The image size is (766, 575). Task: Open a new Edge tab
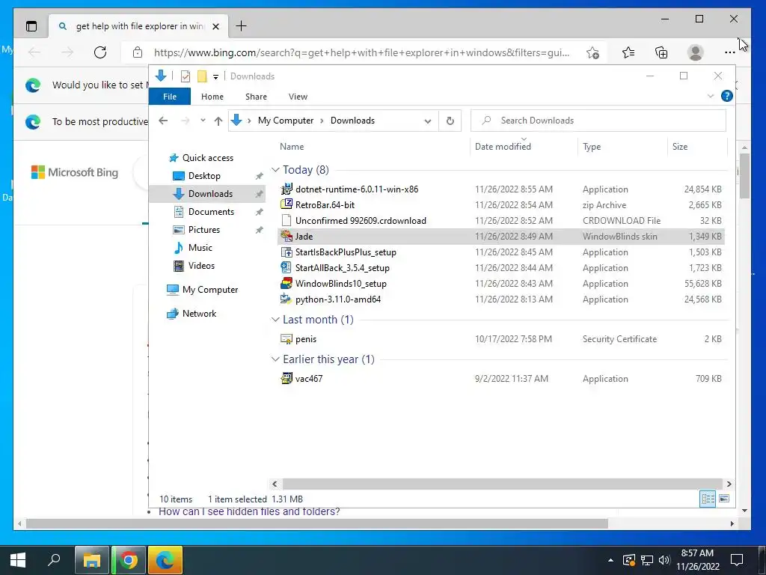click(x=241, y=26)
